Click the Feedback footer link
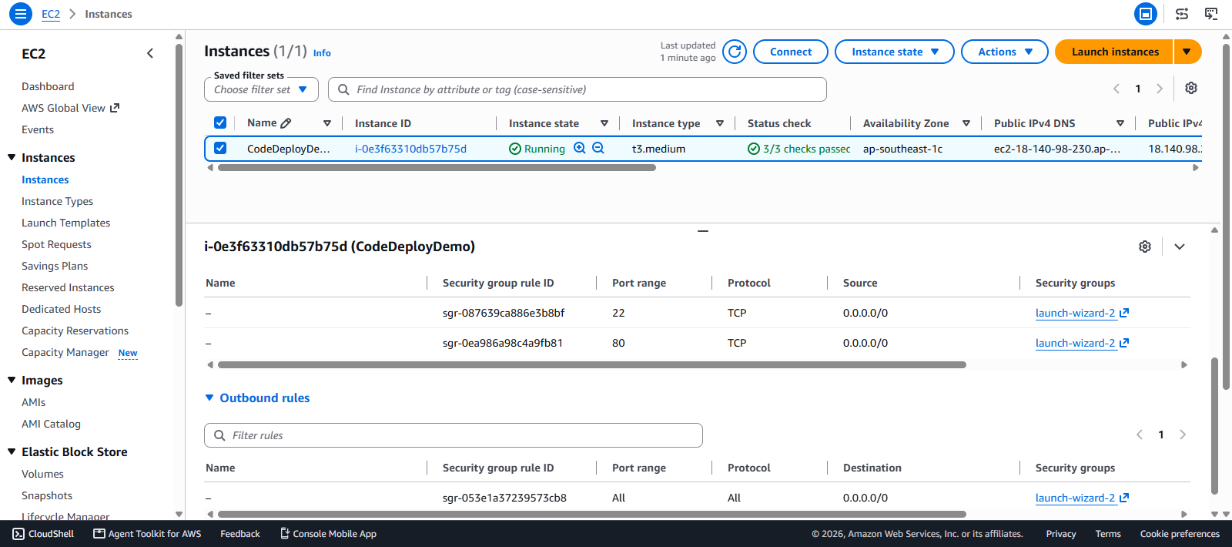1232x547 pixels. (x=240, y=534)
